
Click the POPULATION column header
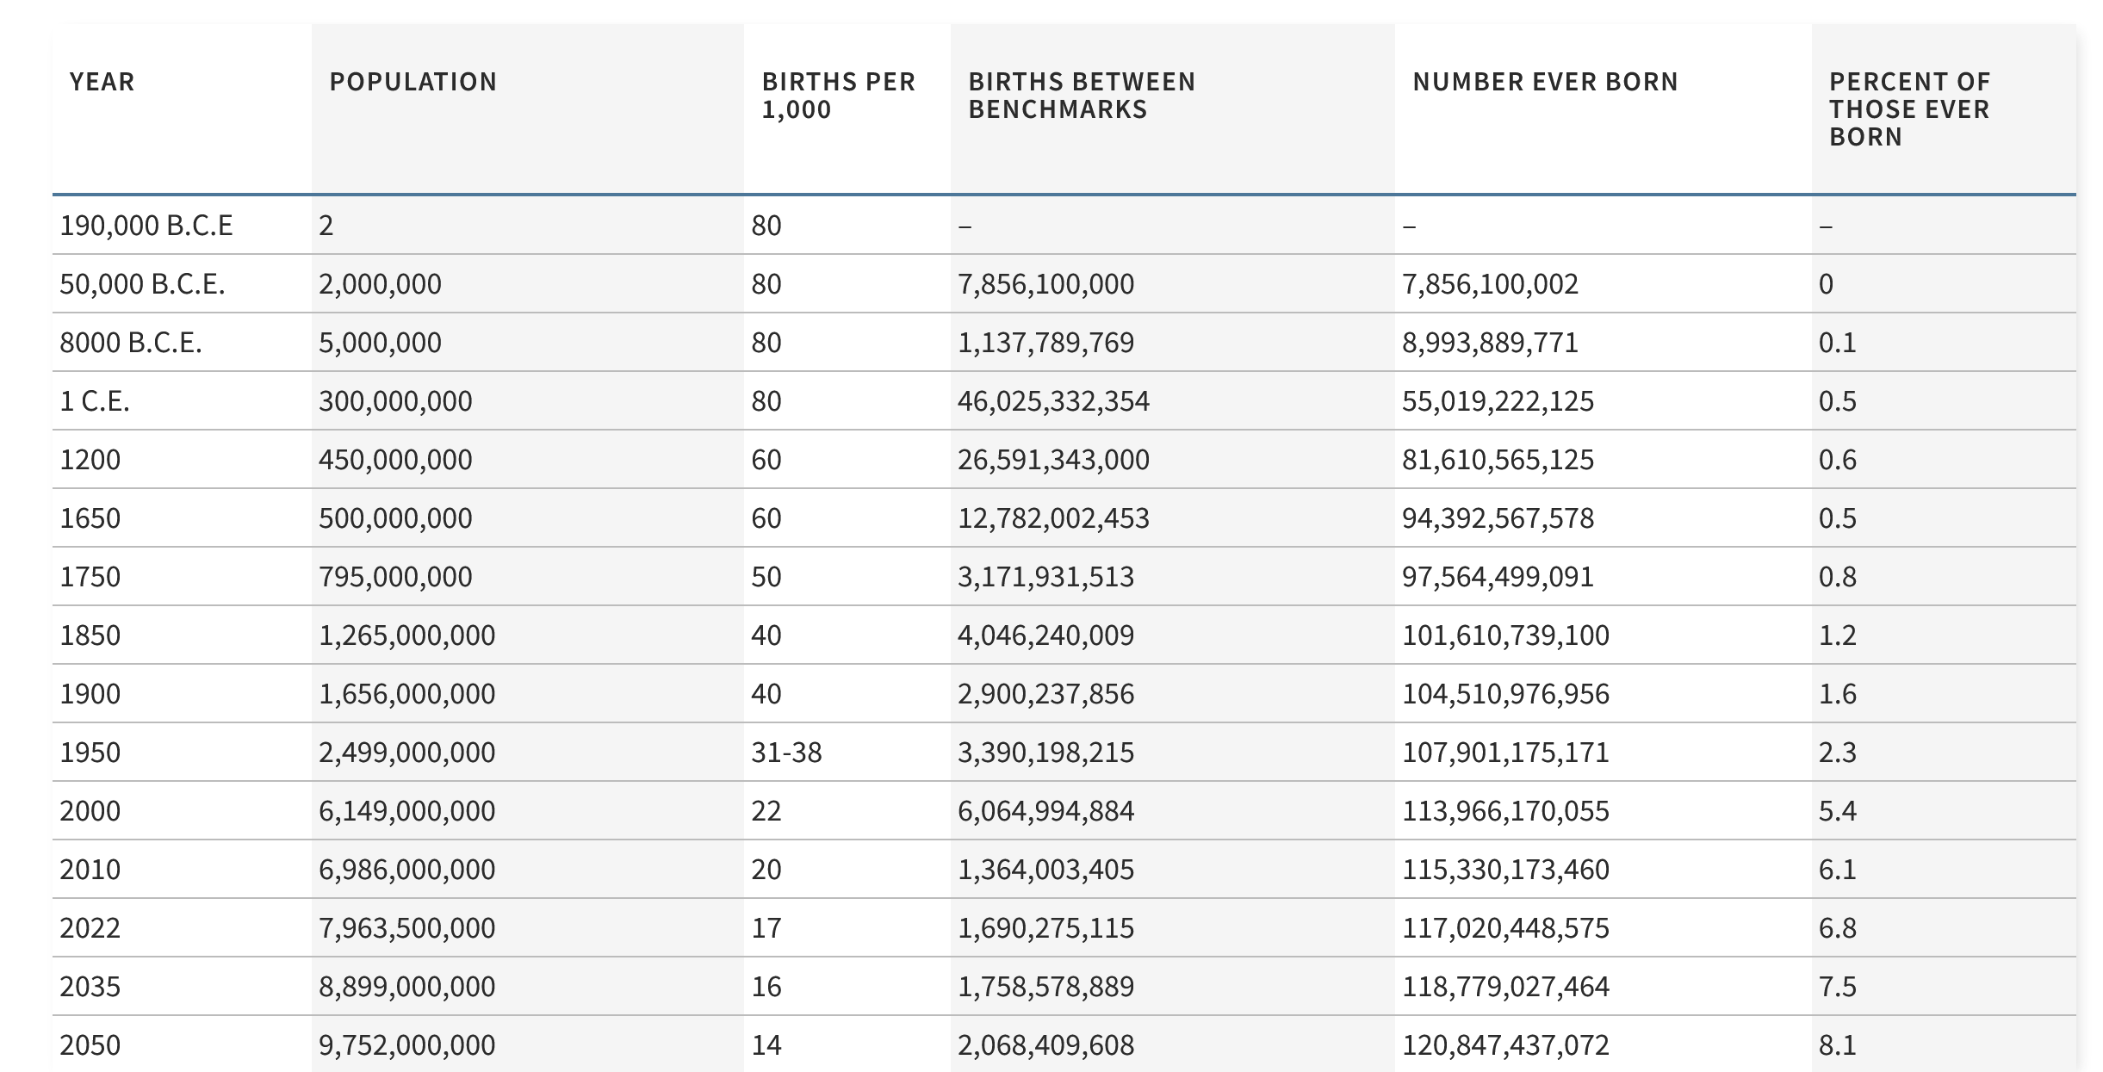[413, 82]
